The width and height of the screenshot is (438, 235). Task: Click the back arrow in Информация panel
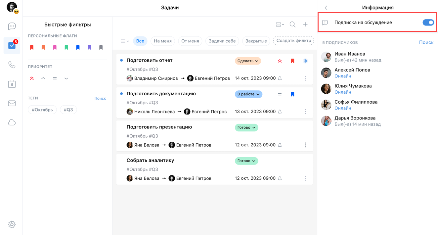[326, 8]
